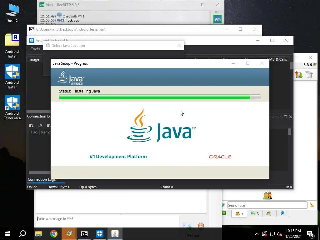Viewport: 320px width, 240px height.
Task: Click the Connection Log horizontal scrollbar
Action: [x=39, y=172]
